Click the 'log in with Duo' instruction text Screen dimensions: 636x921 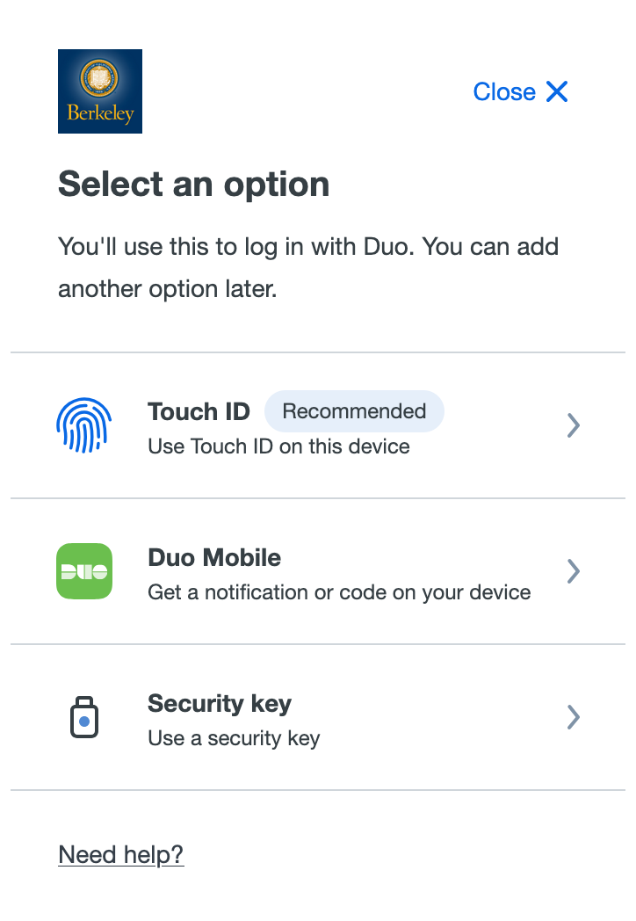(308, 247)
